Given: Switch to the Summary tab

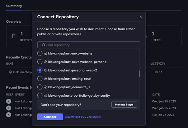Looking at the screenshot, I should [14, 6].
